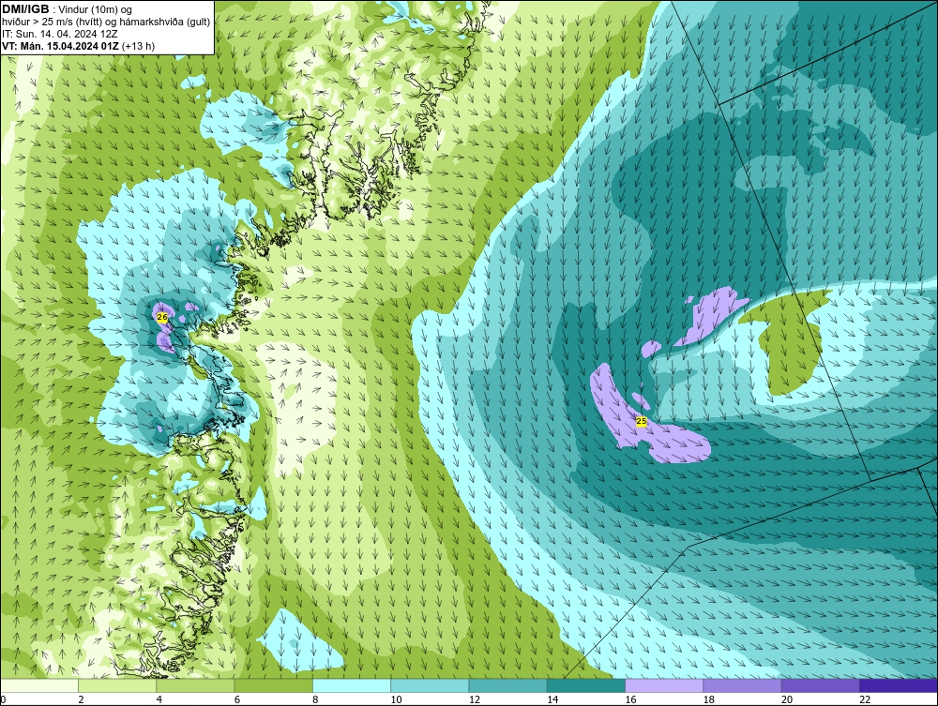
Task: Select the 0–2 m/s palest legend swatch
Action: (38, 685)
